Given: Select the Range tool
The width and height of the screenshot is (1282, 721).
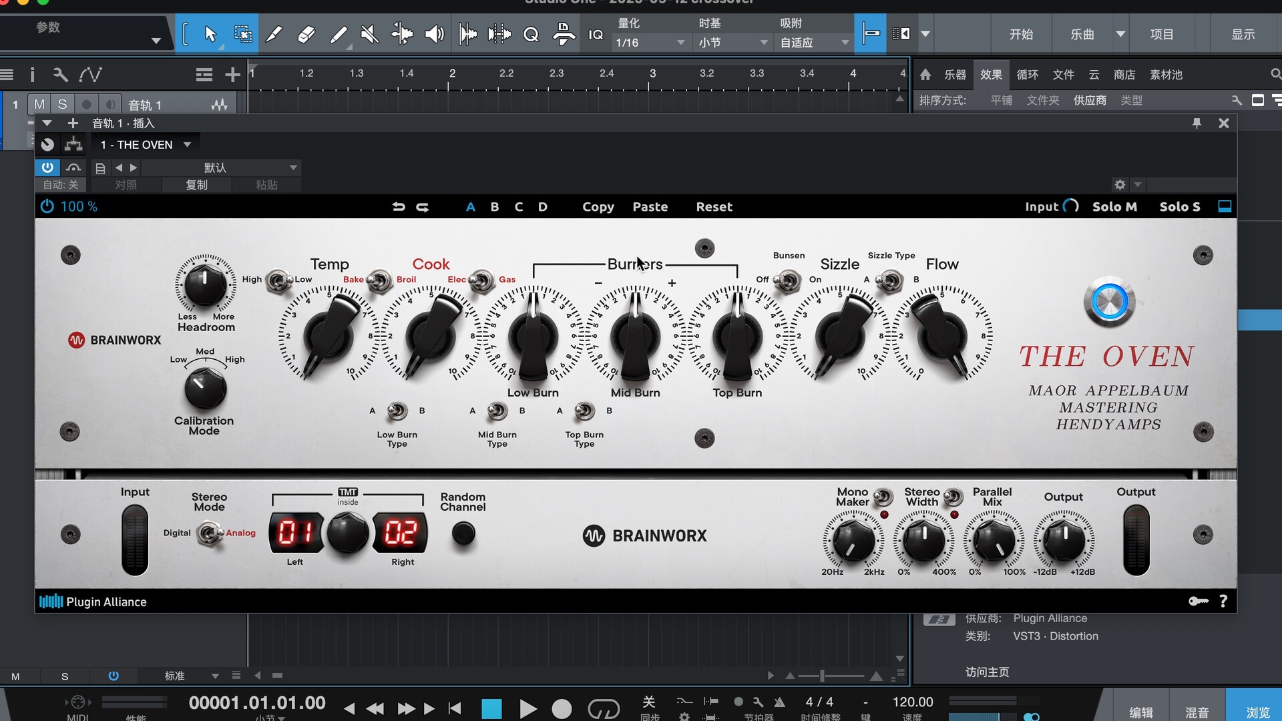Looking at the screenshot, I should [243, 33].
